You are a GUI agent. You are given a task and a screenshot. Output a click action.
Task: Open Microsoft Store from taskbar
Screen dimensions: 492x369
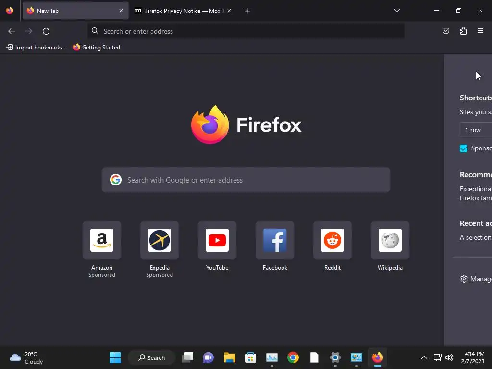click(250, 357)
